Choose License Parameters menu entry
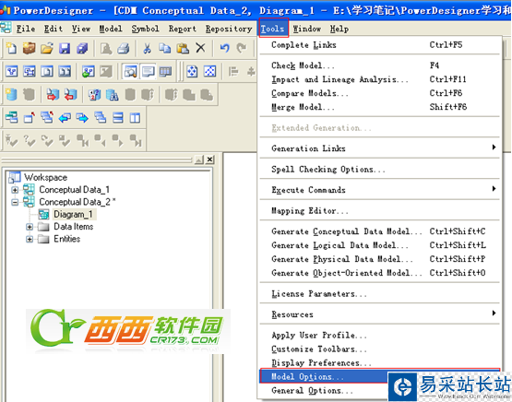 coord(380,294)
